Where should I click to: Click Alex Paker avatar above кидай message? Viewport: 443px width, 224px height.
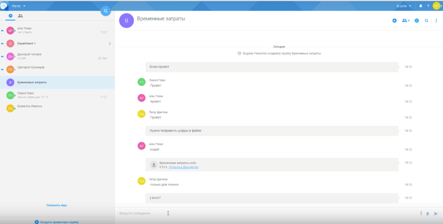pyautogui.click(x=141, y=146)
